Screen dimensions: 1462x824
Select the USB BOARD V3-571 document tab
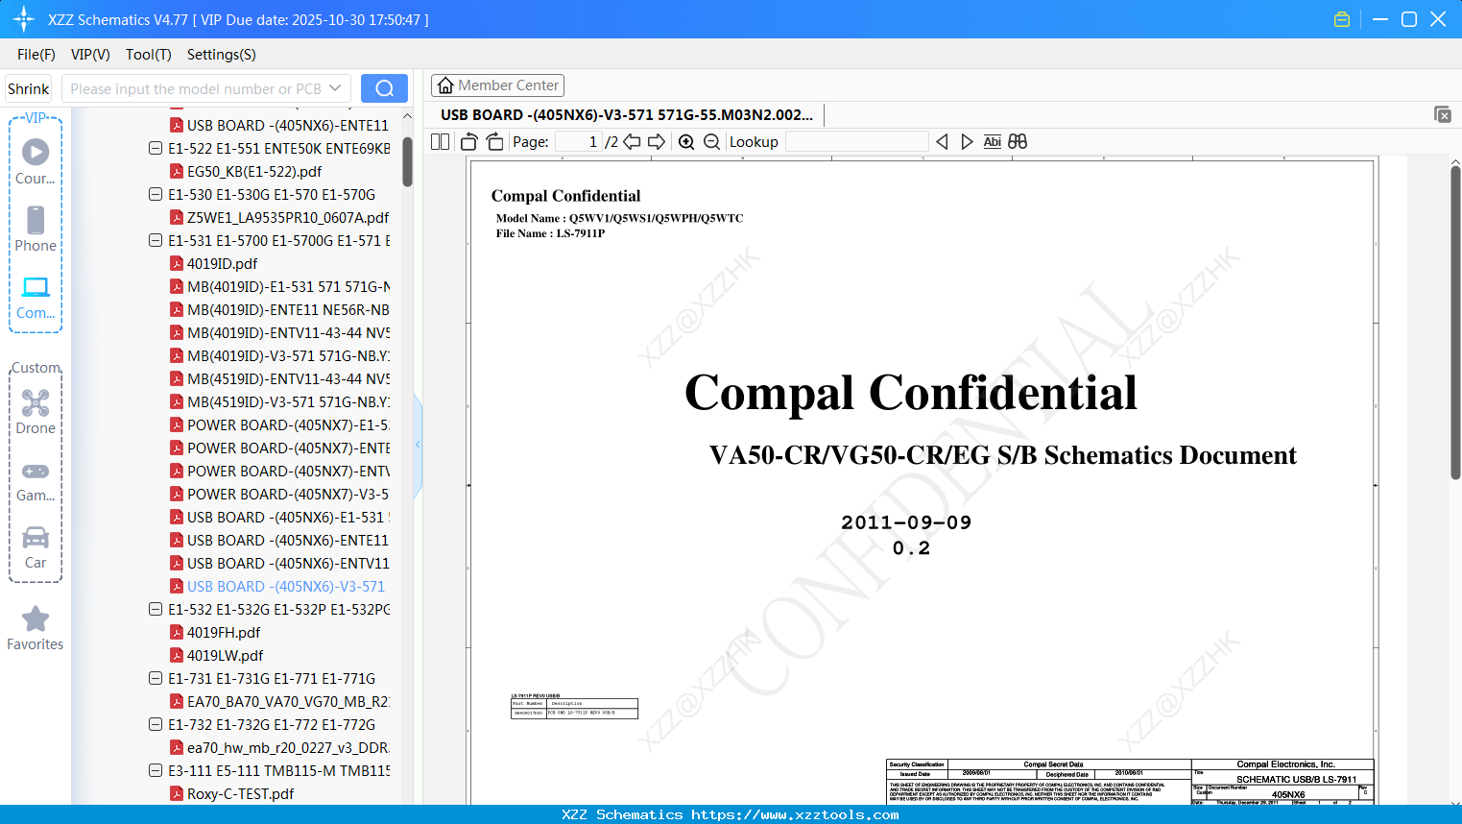[x=627, y=115]
